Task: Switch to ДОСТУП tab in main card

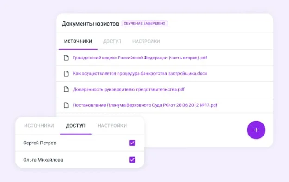Action: (112, 41)
